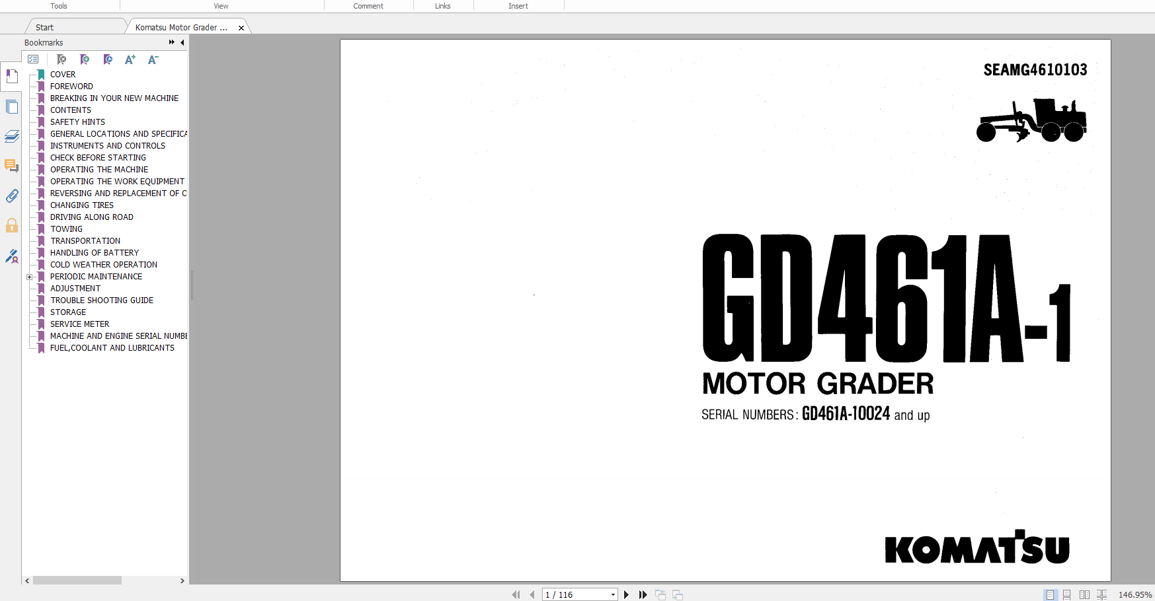The width and height of the screenshot is (1155, 601).
Task: Click the bookmarks horizontal scrollbar thumb
Action: tap(77, 581)
